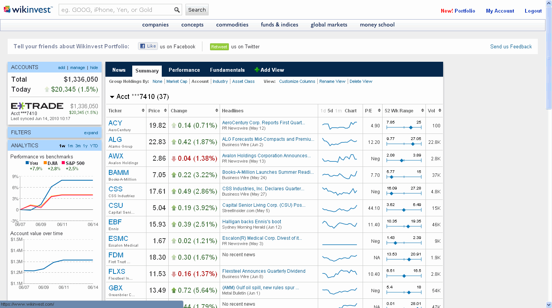The height and width of the screenshot is (308, 552).
Task: Click CSU 52 week range marker
Action: (404, 210)
